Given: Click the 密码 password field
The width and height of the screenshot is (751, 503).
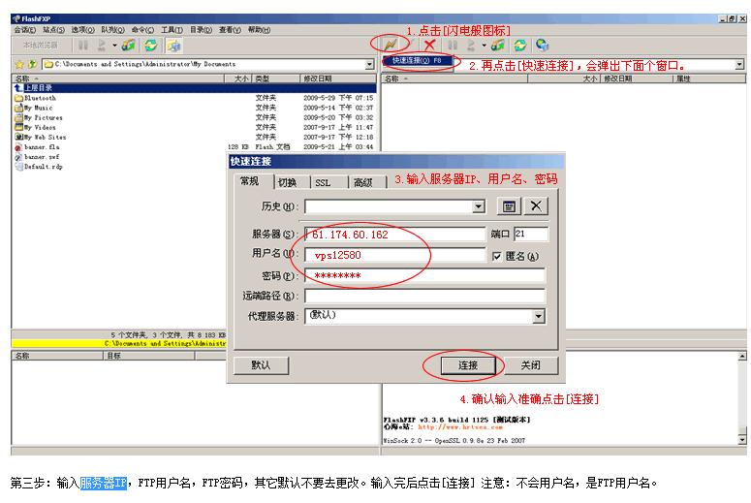Looking at the screenshot, I should pos(424,275).
